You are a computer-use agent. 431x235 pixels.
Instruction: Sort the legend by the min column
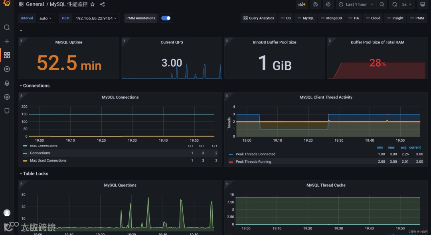[x=380, y=148]
